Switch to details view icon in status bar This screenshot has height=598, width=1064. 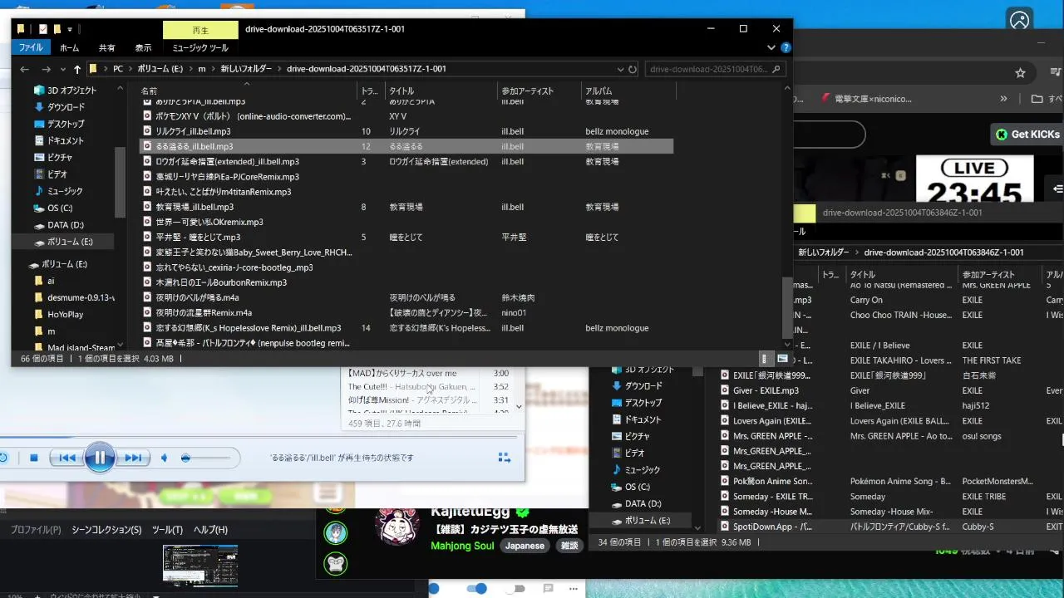click(x=765, y=359)
